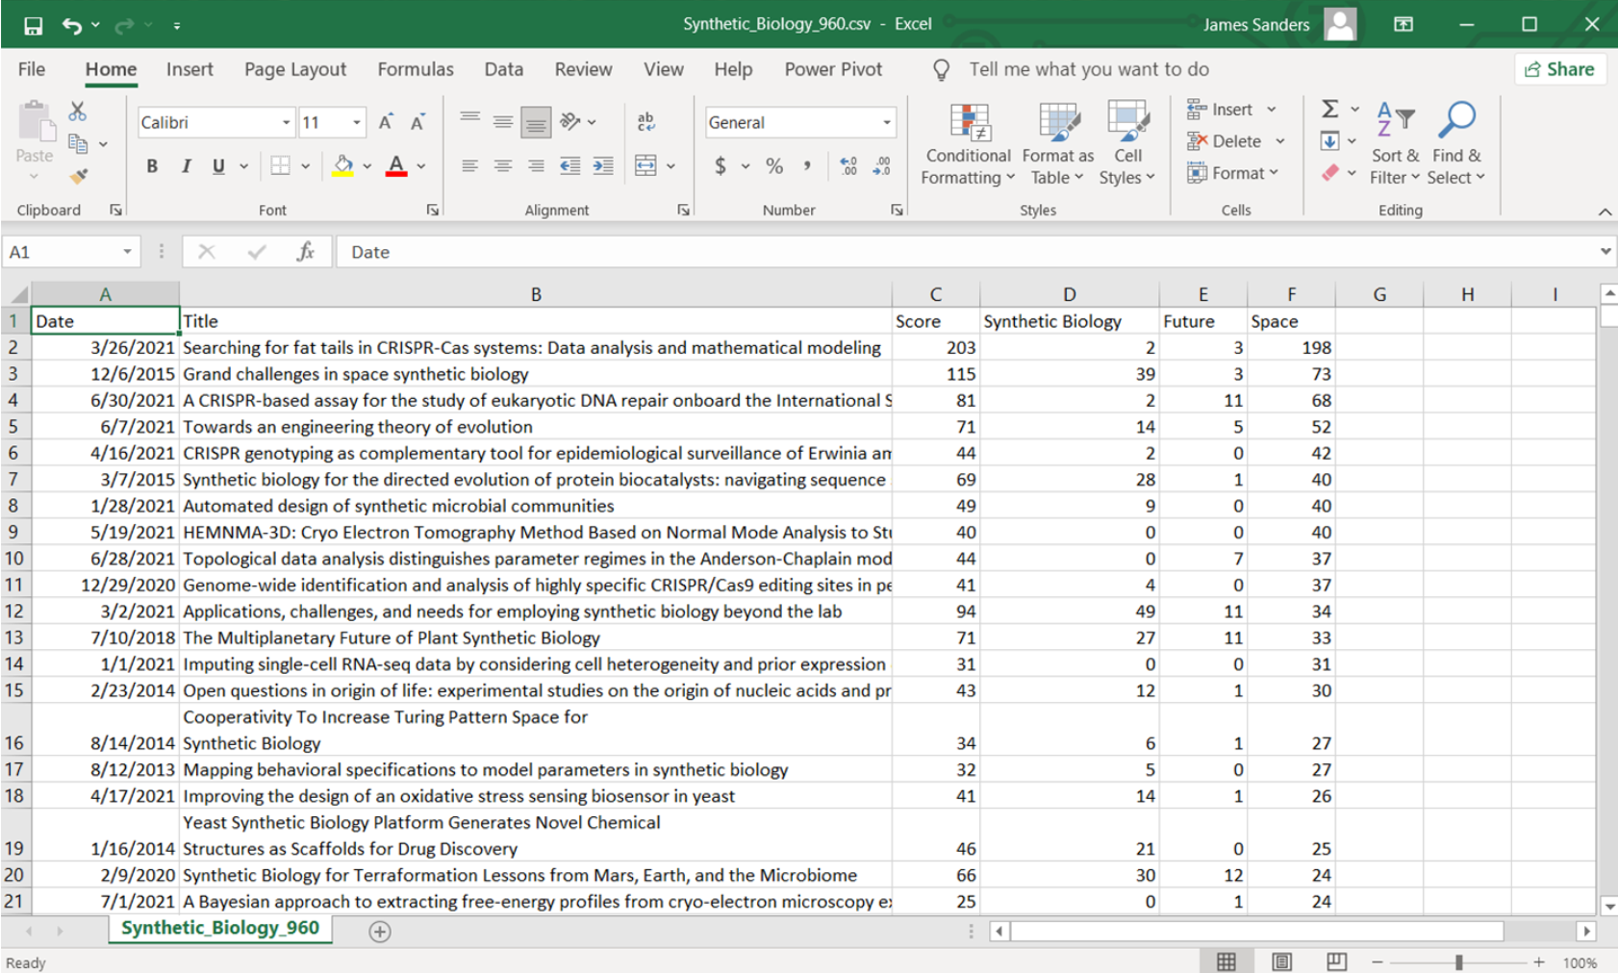
Task: Switch to the Insert tab
Action: [x=190, y=69]
